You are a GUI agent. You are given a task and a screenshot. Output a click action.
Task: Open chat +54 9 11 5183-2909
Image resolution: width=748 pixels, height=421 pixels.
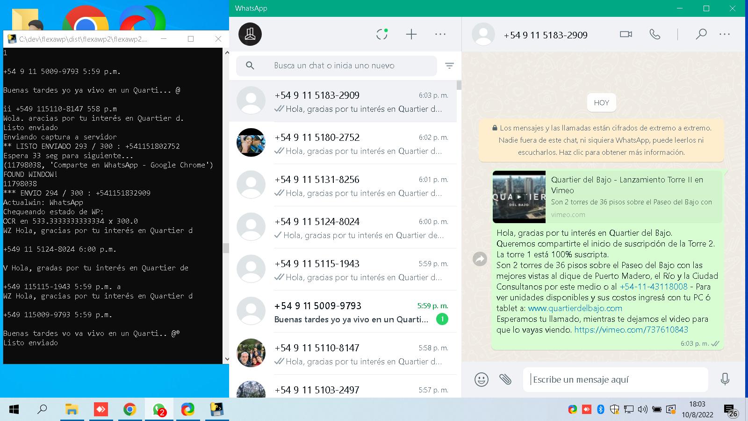coord(343,101)
